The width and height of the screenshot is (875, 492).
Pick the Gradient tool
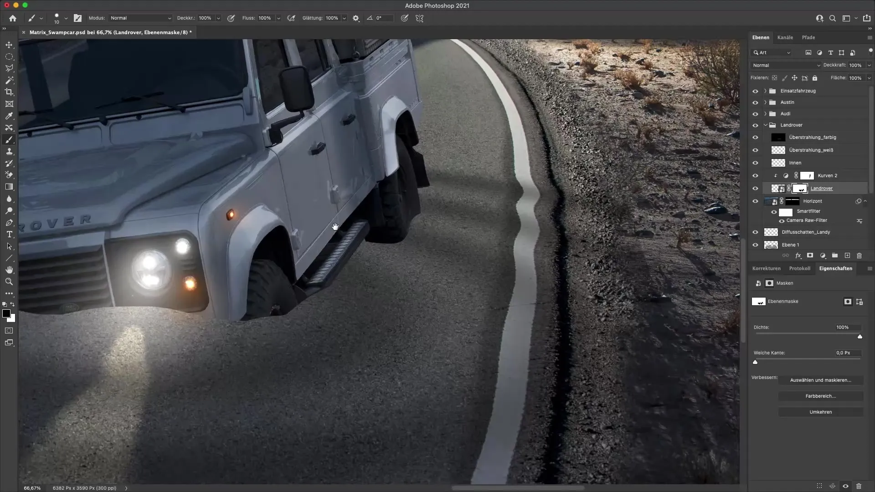pos(9,186)
